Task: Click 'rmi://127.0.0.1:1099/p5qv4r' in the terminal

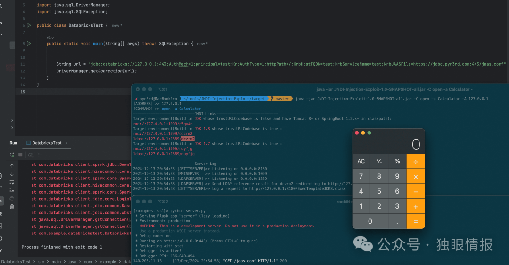Action: click(163, 124)
